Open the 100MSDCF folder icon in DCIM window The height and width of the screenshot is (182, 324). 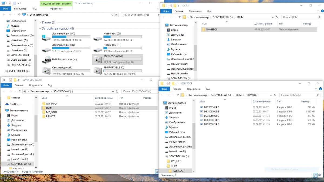click(x=203, y=29)
